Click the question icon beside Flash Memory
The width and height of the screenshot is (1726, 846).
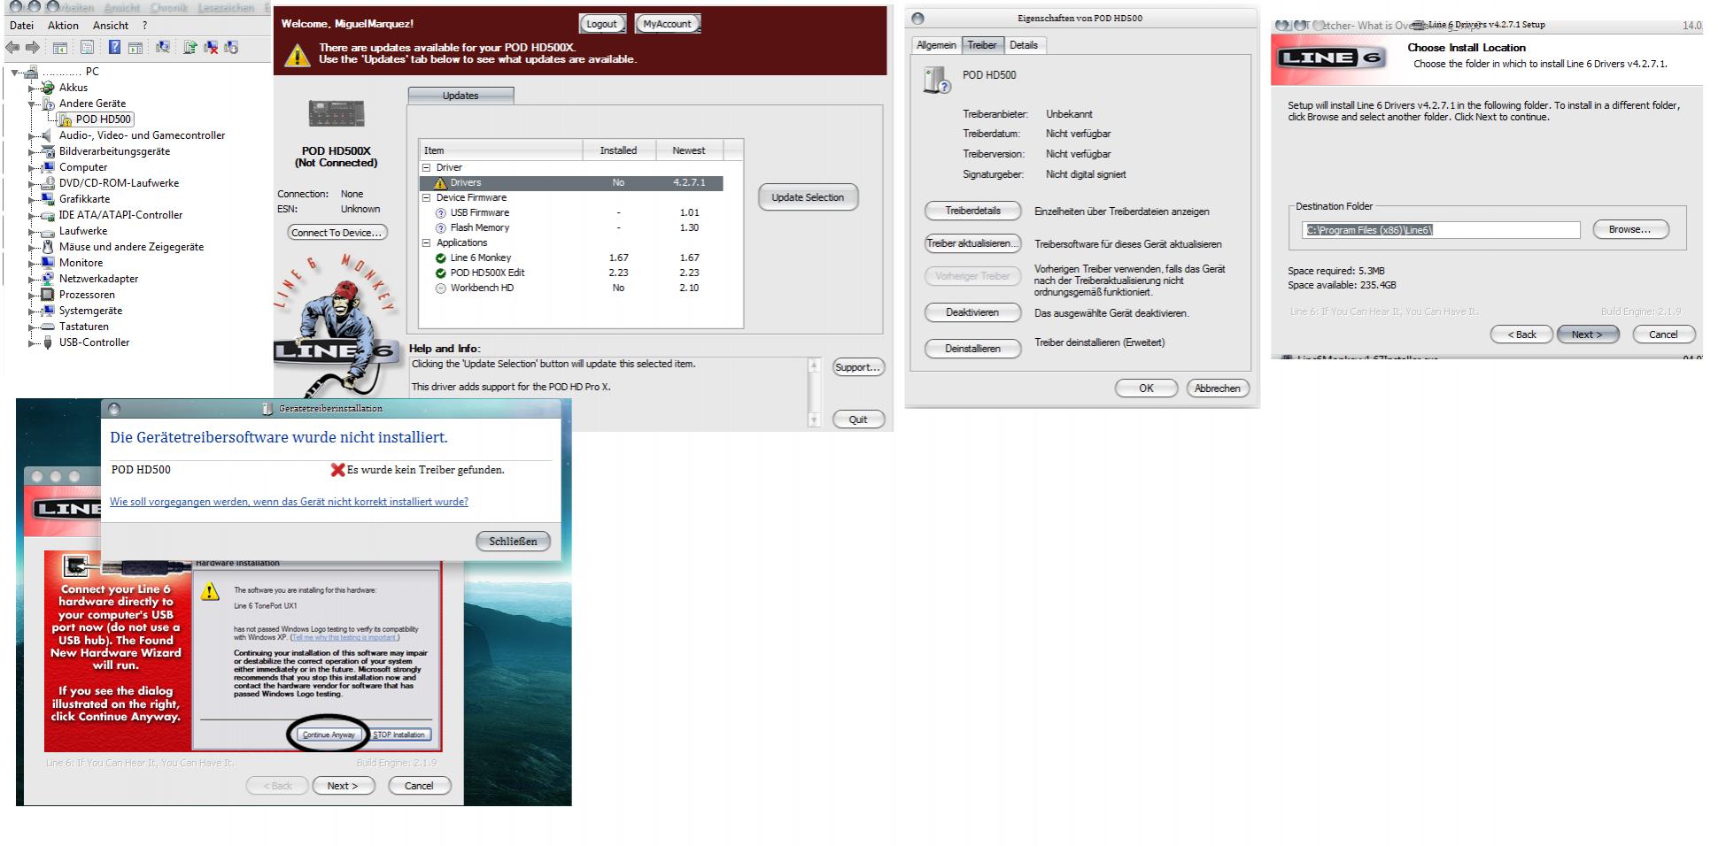click(440, 228)
